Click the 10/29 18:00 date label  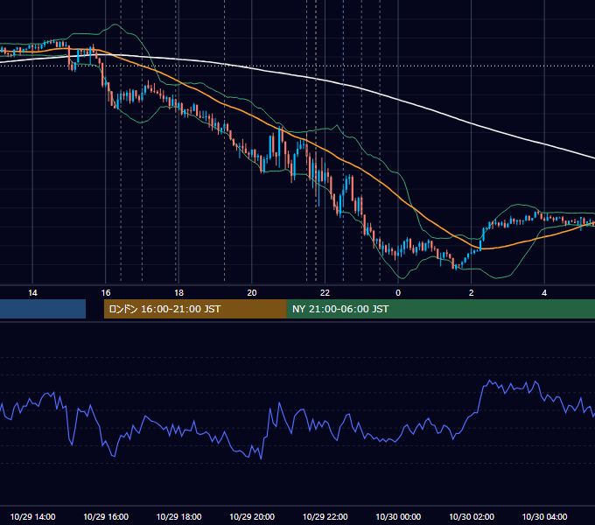178,516
